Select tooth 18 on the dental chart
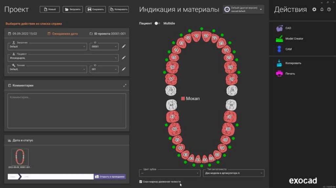Viewport: 336px width, 188px height. pyautogui.click(x=171, y=90)
